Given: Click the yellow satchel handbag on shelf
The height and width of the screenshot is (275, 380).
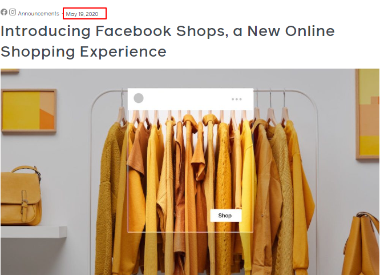Looking at the screenshot, I should (21, 196).
